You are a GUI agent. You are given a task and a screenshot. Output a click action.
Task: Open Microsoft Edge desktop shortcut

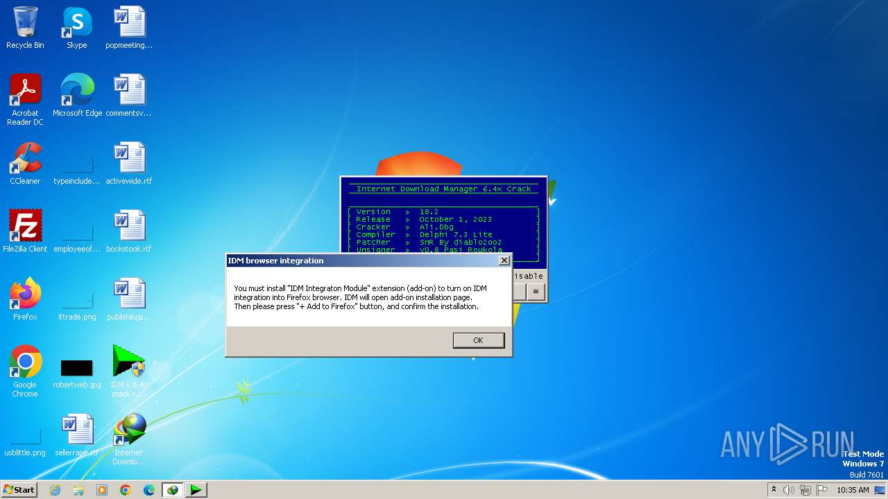(77, 96)
